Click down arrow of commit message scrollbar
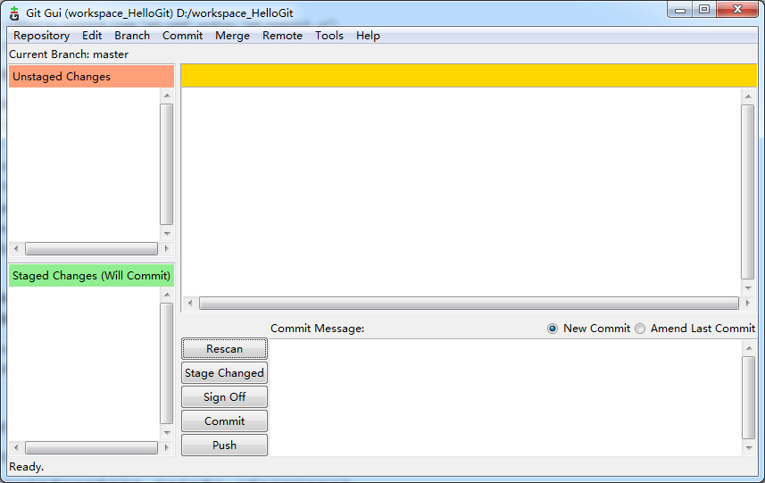Viewport: 765px width, 483px height. coord(749,448)
